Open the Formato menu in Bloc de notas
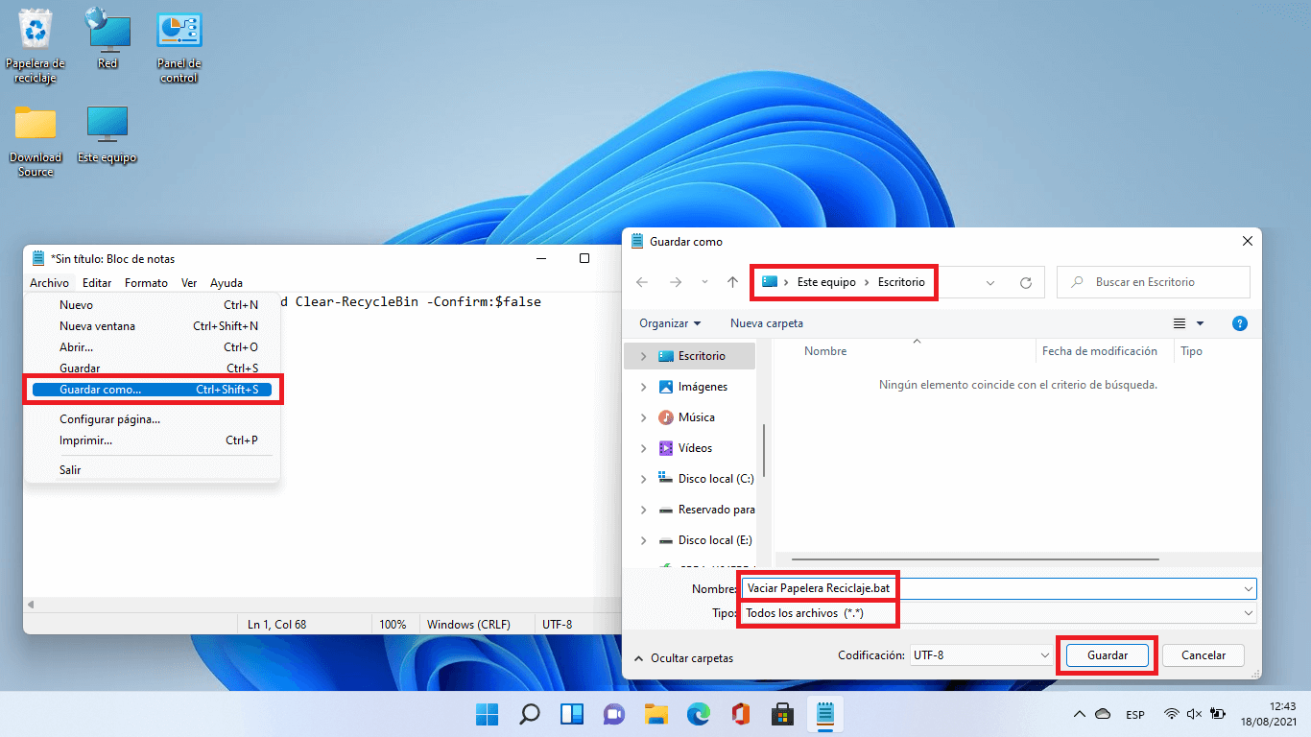1311x737 pixels. point(146,282)
